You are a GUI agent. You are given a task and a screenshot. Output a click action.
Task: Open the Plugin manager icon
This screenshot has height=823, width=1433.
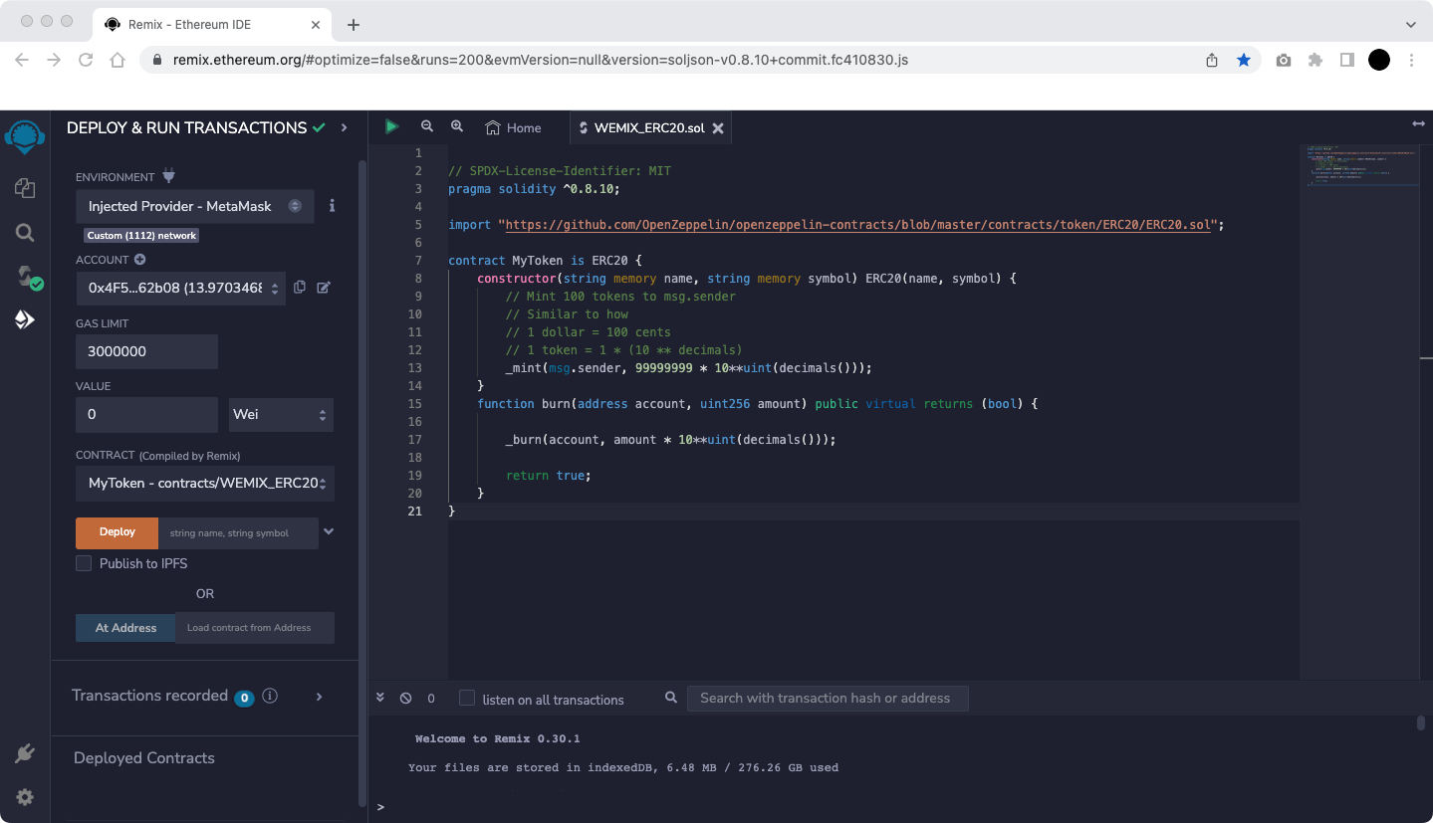tap(25, 753)
